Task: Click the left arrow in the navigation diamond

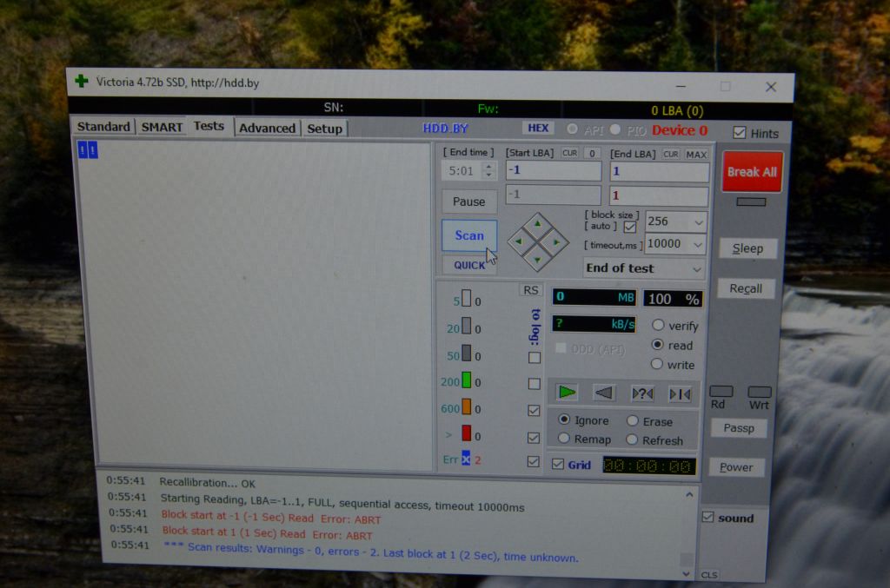Action: pos(518,241)
